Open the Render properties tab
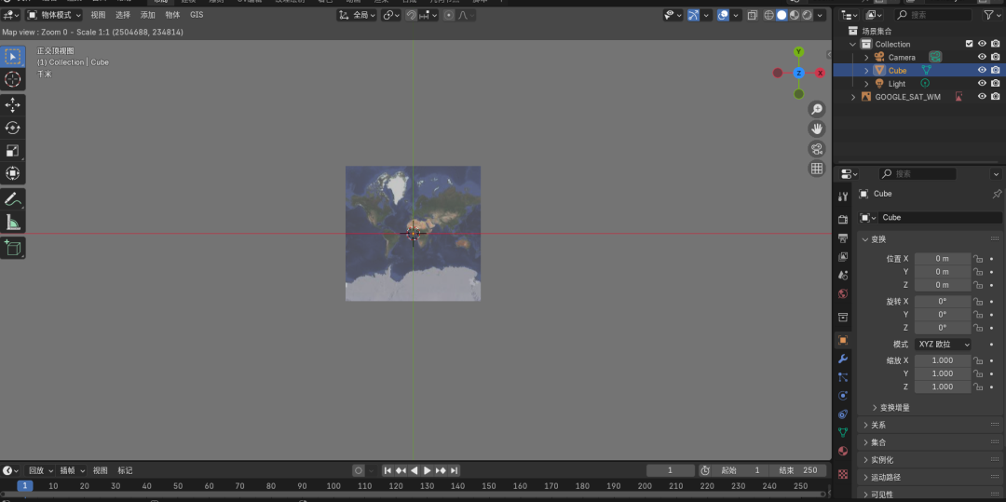The image size is (1006, 502). click(843, 220)
